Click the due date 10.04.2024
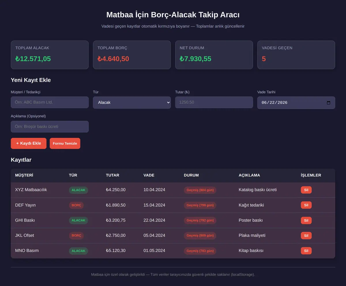 click(154, 190)
